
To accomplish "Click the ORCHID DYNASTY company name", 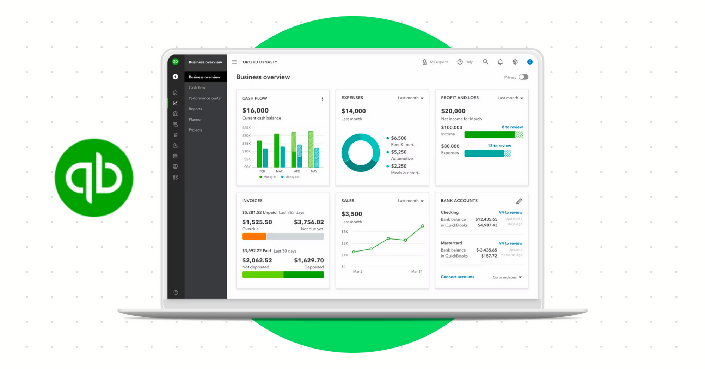I will pos(260,62).
